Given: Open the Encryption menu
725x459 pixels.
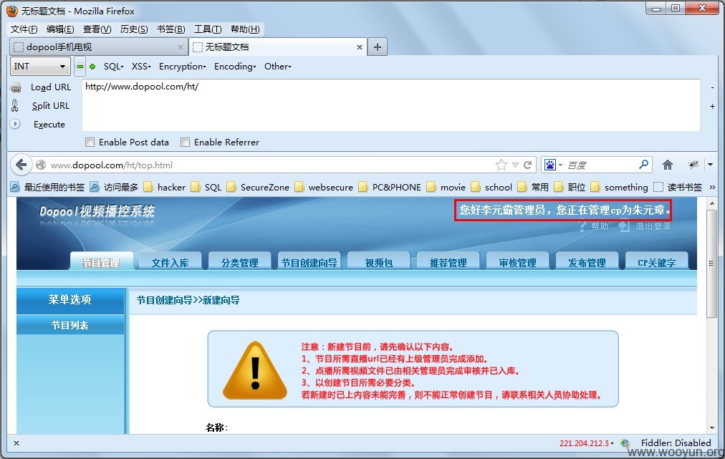Looking at the screenshot, I should (x=182, y=67).
